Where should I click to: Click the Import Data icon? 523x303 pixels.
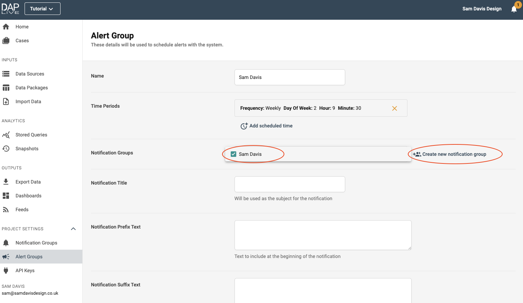6,101
